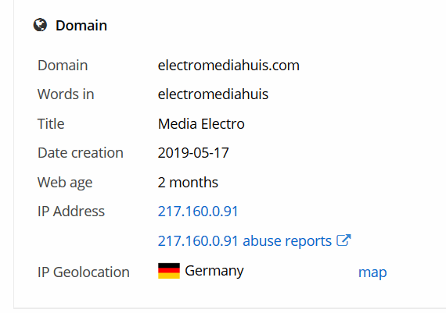
Task: Click the Domain row label
Action: tap(63, 66)
